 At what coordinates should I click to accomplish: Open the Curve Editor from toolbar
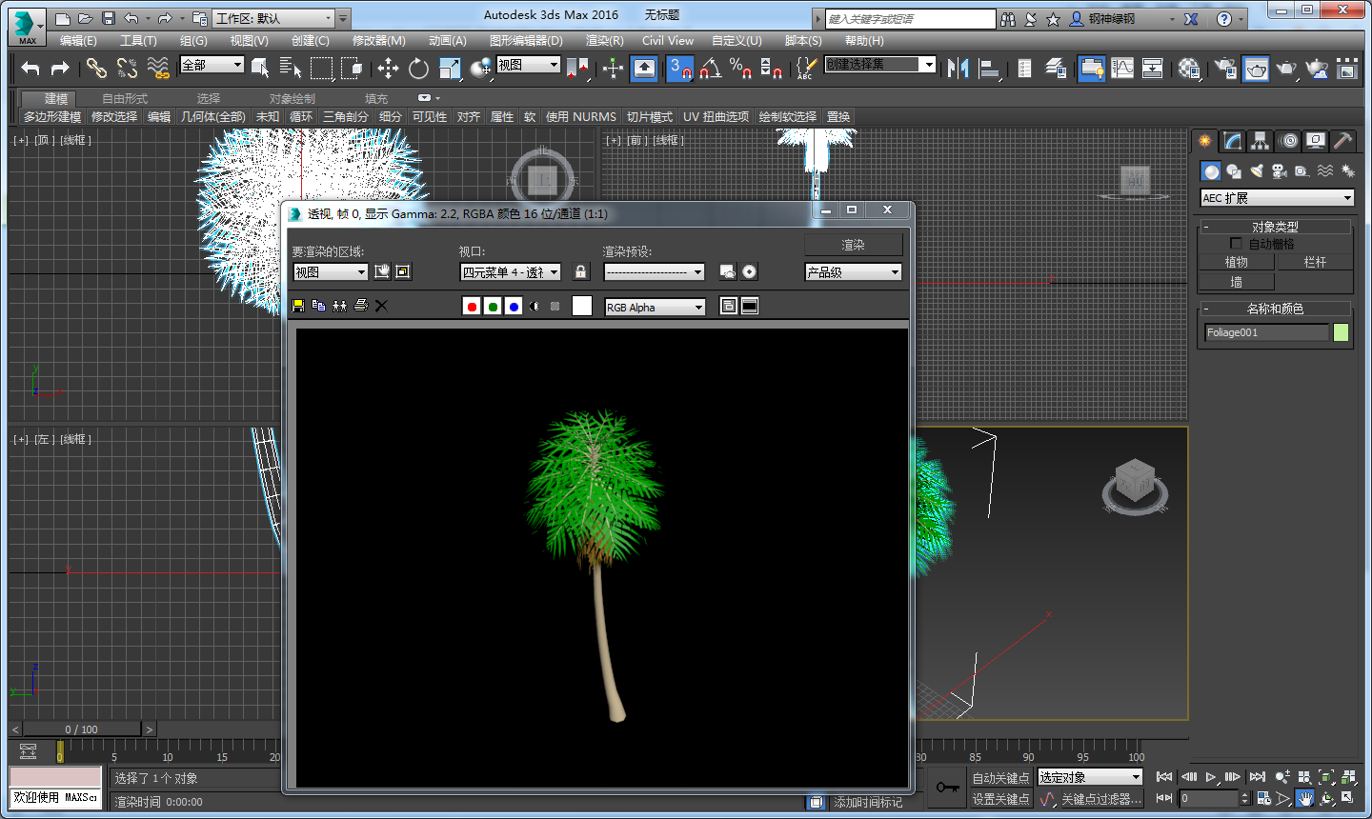[1122, 68]
